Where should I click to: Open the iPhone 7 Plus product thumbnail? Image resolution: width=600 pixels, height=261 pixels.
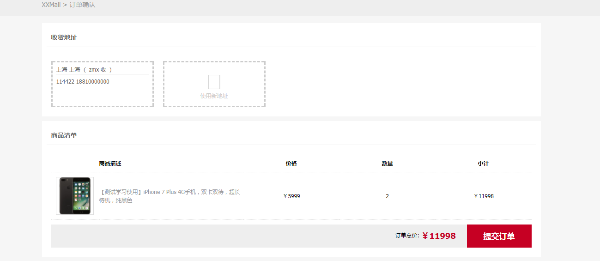click(75, 196)
